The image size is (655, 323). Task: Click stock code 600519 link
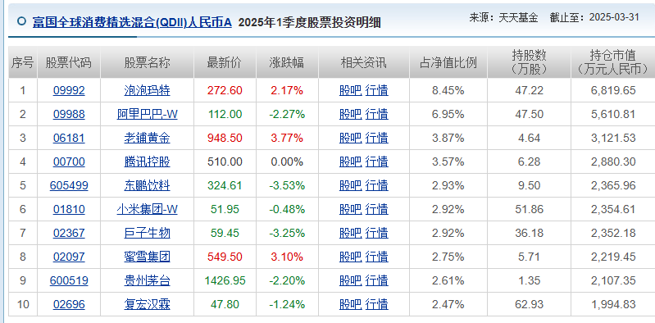point(69,280)
